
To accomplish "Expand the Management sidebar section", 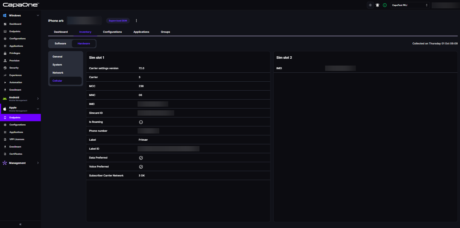I will pyautogui.click(x=38, y=163).
